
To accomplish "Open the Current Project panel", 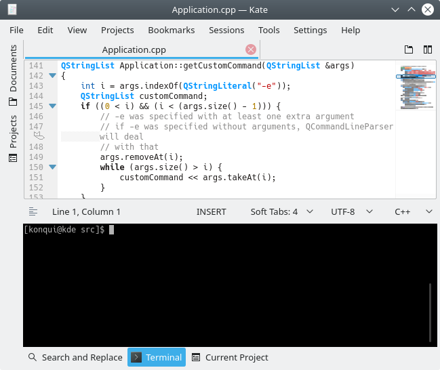I will (x=230, y=357).
